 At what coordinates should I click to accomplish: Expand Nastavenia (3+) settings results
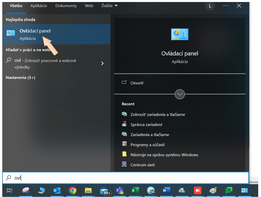pyautogui.click(x=20, y=78)
